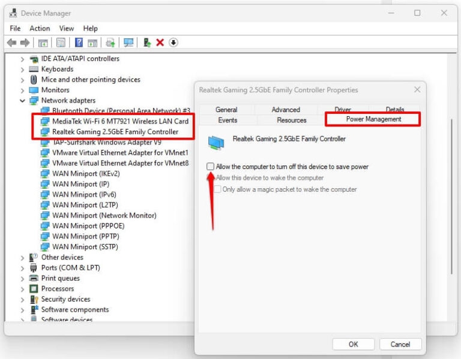
Task: Click Scan for hardware changes monitor icon
Action: (x=128, y=43)
